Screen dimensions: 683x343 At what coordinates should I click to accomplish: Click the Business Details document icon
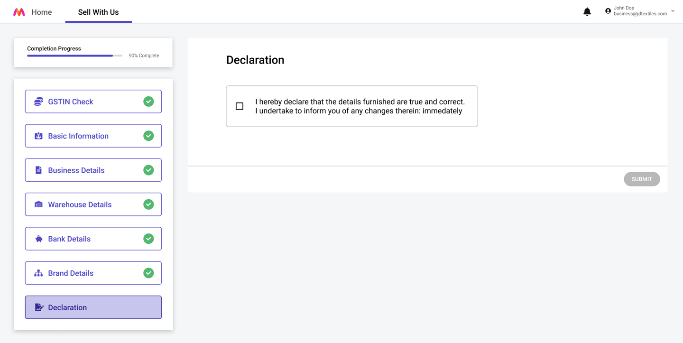pos(38,170)
